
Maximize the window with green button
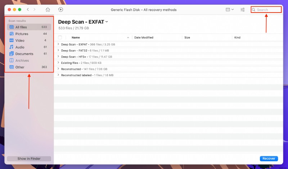tap(20, 10)
